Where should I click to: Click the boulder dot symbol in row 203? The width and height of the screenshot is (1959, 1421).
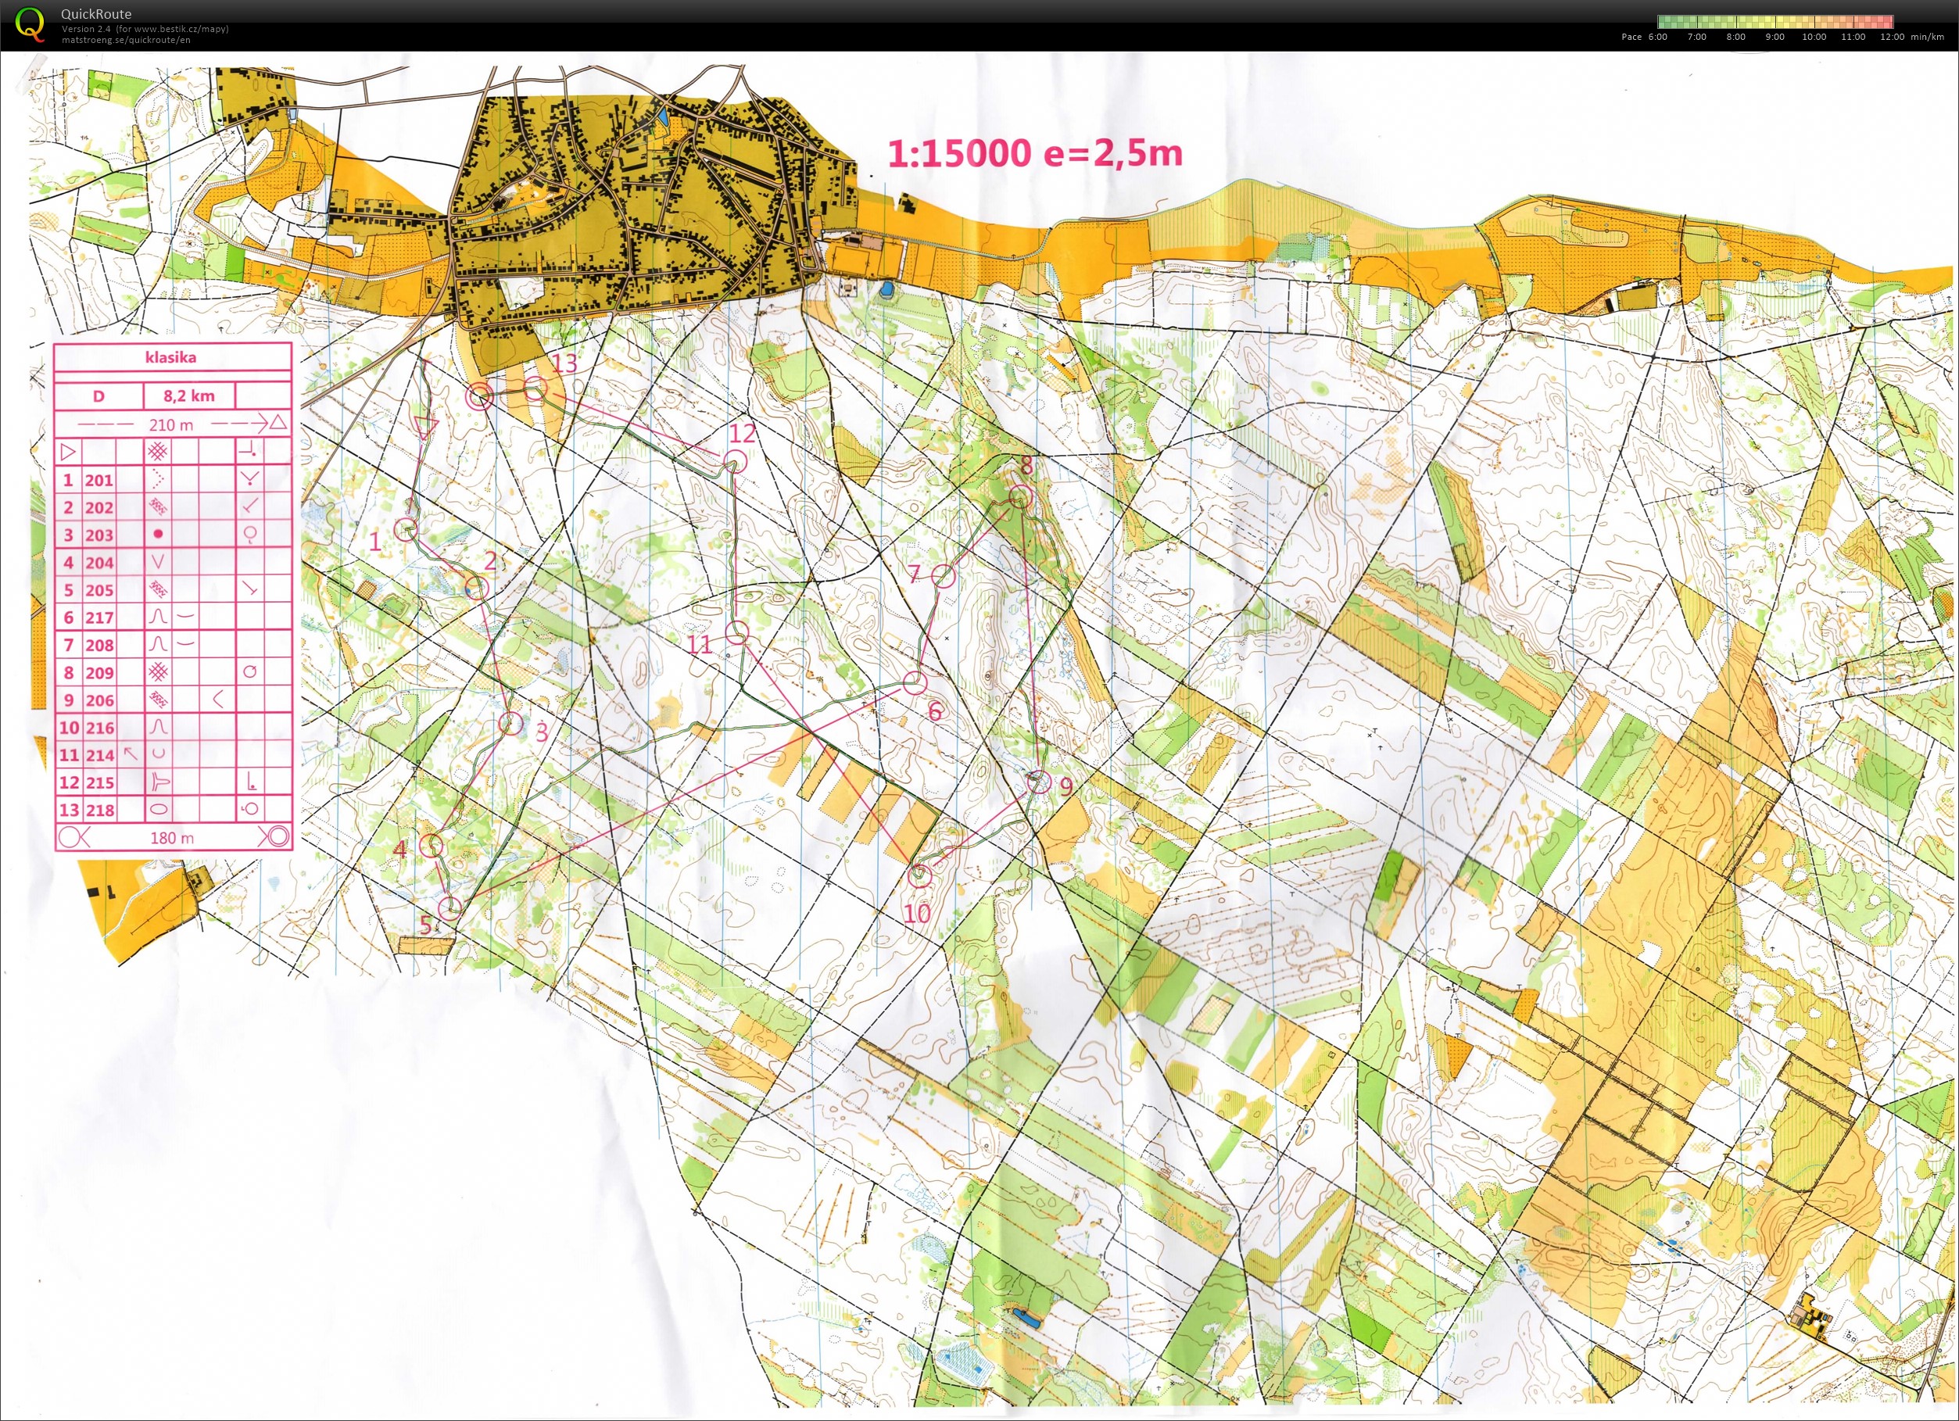[x=158, y=535]
